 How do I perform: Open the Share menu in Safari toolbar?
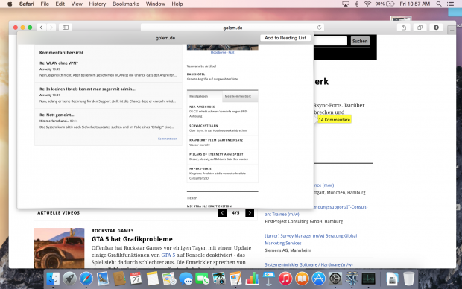[x=404, y=28]
